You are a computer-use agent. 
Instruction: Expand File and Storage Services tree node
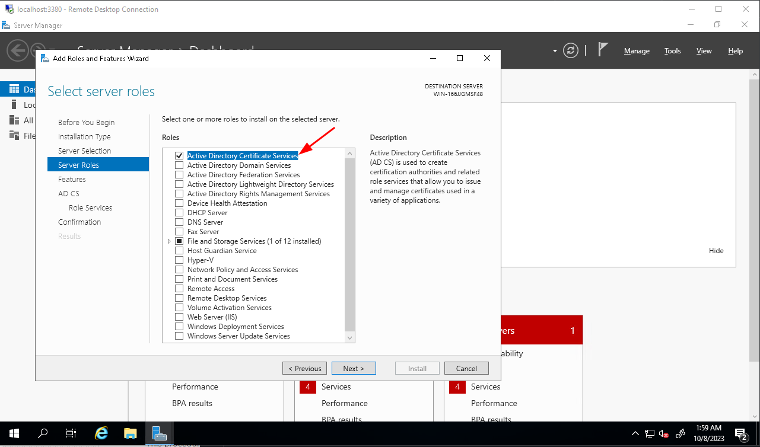pyautogui.click(x=169, y=241)
